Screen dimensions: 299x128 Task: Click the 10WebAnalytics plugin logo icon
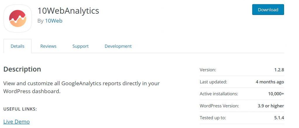coord(18,18)
